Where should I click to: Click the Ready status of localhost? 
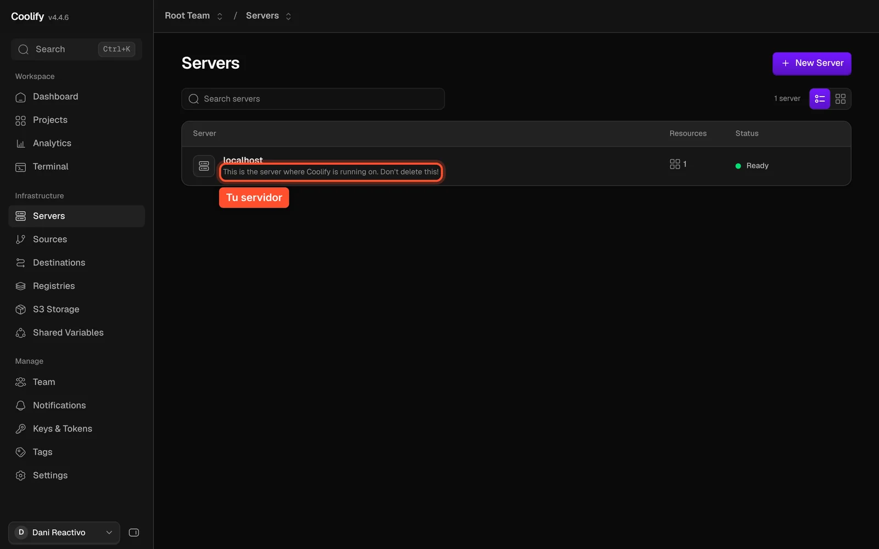pyautogui.click(x=752, y=166)
